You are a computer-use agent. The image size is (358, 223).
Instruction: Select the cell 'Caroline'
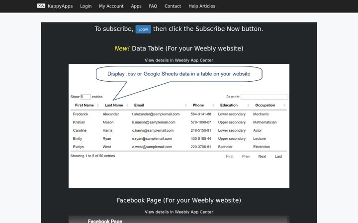pos(80,130)
